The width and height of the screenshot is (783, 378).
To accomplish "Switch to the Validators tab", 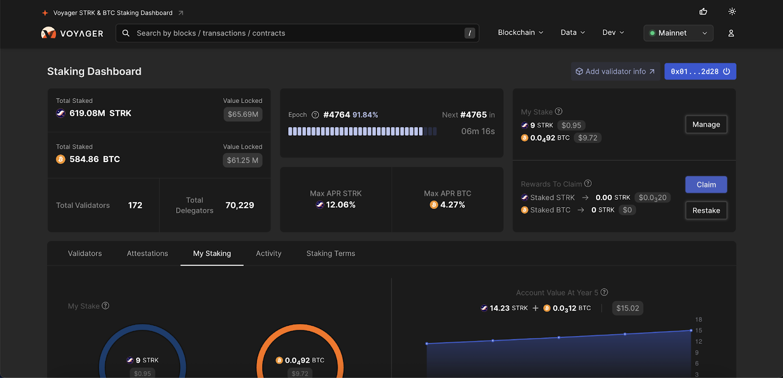I will 85,253.
